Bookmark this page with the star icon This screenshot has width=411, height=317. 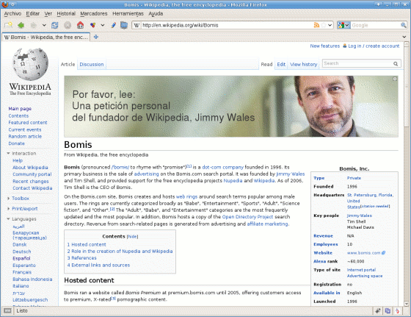tap(324, 25)
